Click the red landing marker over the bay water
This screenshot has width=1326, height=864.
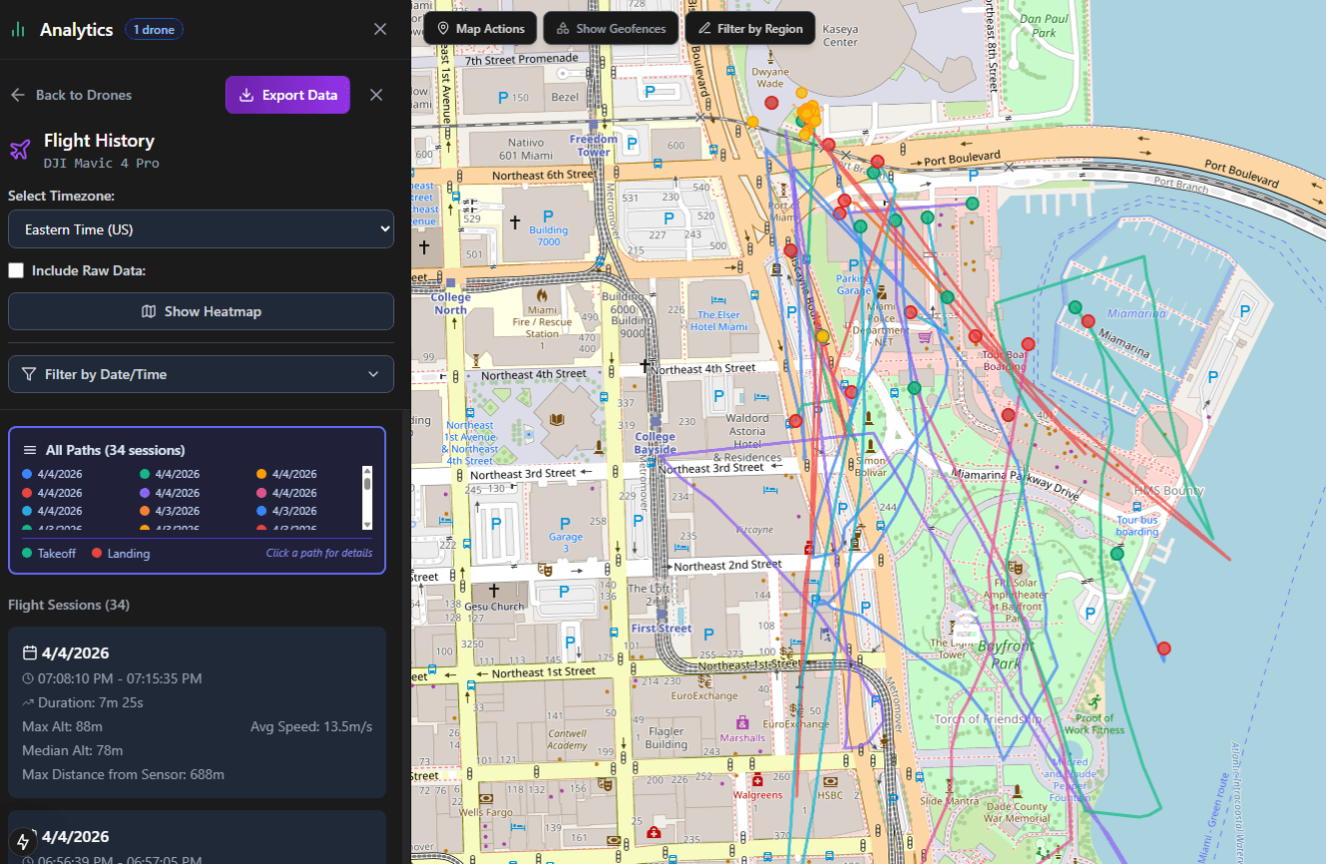[x=1163, y=648]
